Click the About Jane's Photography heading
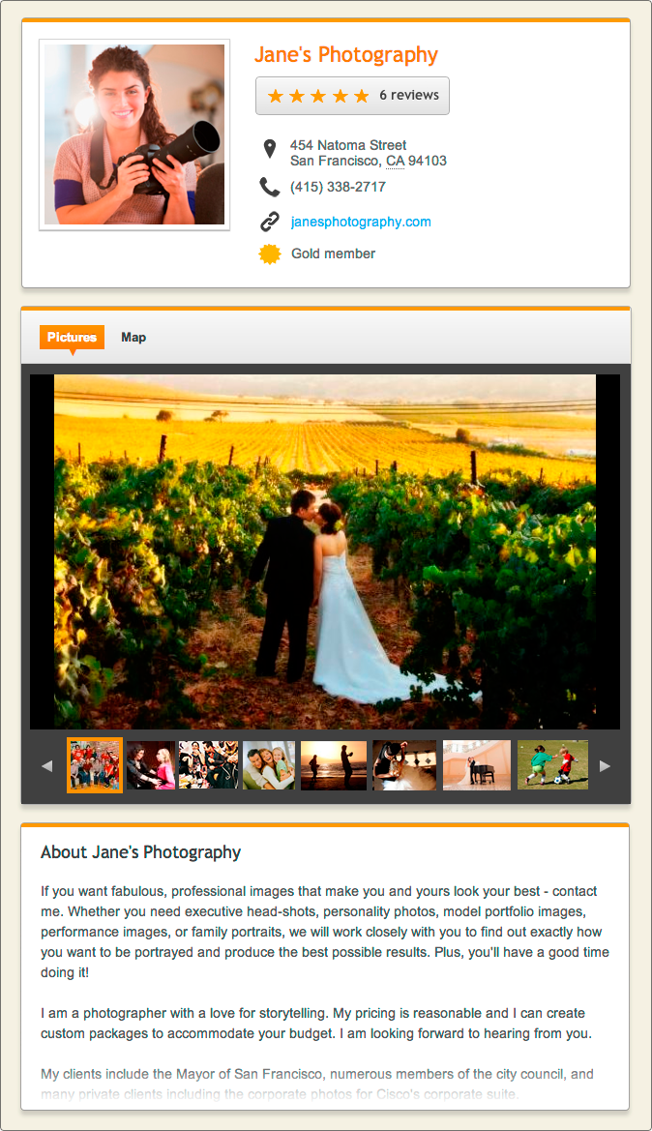652x1131 pixels. tap(140, 852)
